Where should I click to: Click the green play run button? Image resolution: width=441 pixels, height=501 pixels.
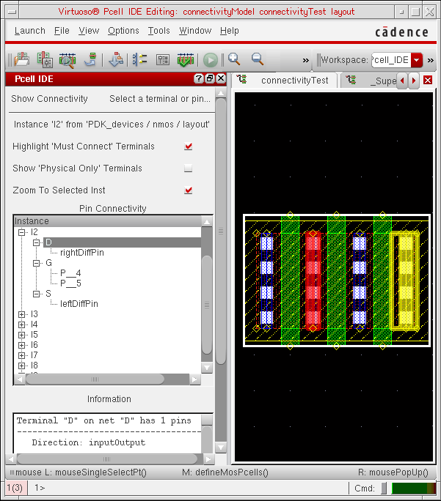[211, 60]
